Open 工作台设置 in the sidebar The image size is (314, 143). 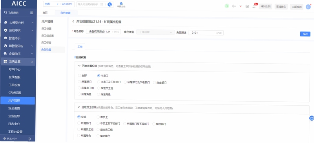pos(15,132)
